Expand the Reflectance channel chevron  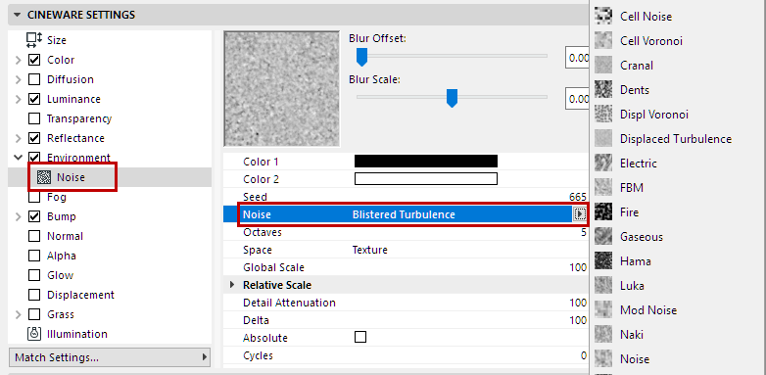tap(18, 138)
